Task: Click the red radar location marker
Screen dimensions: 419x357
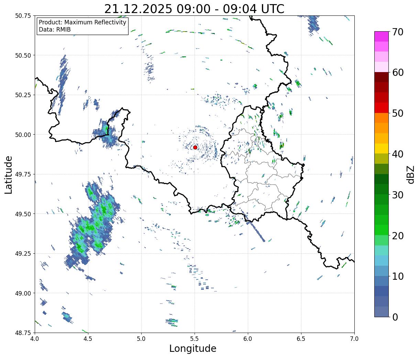Action: click(195, 147)
